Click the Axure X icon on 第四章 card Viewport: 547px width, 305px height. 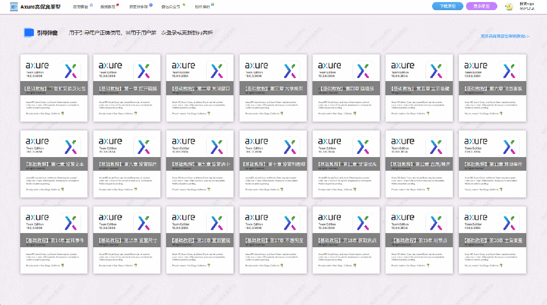363,71
